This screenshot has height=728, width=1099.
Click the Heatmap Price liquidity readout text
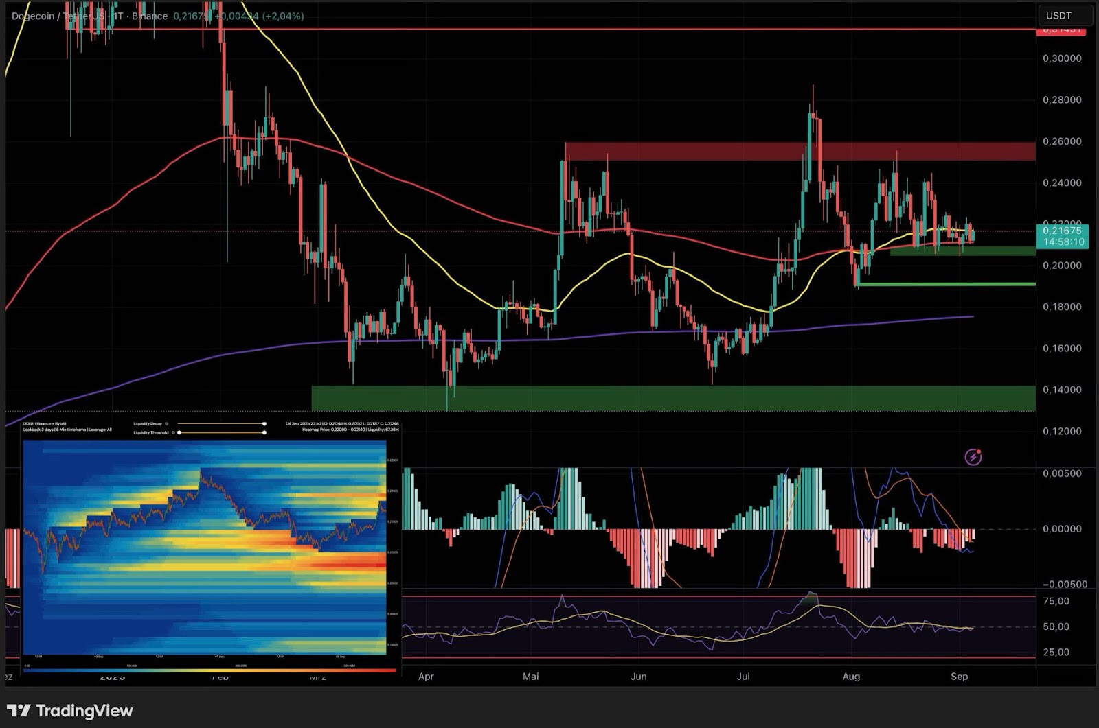[351, 430]
